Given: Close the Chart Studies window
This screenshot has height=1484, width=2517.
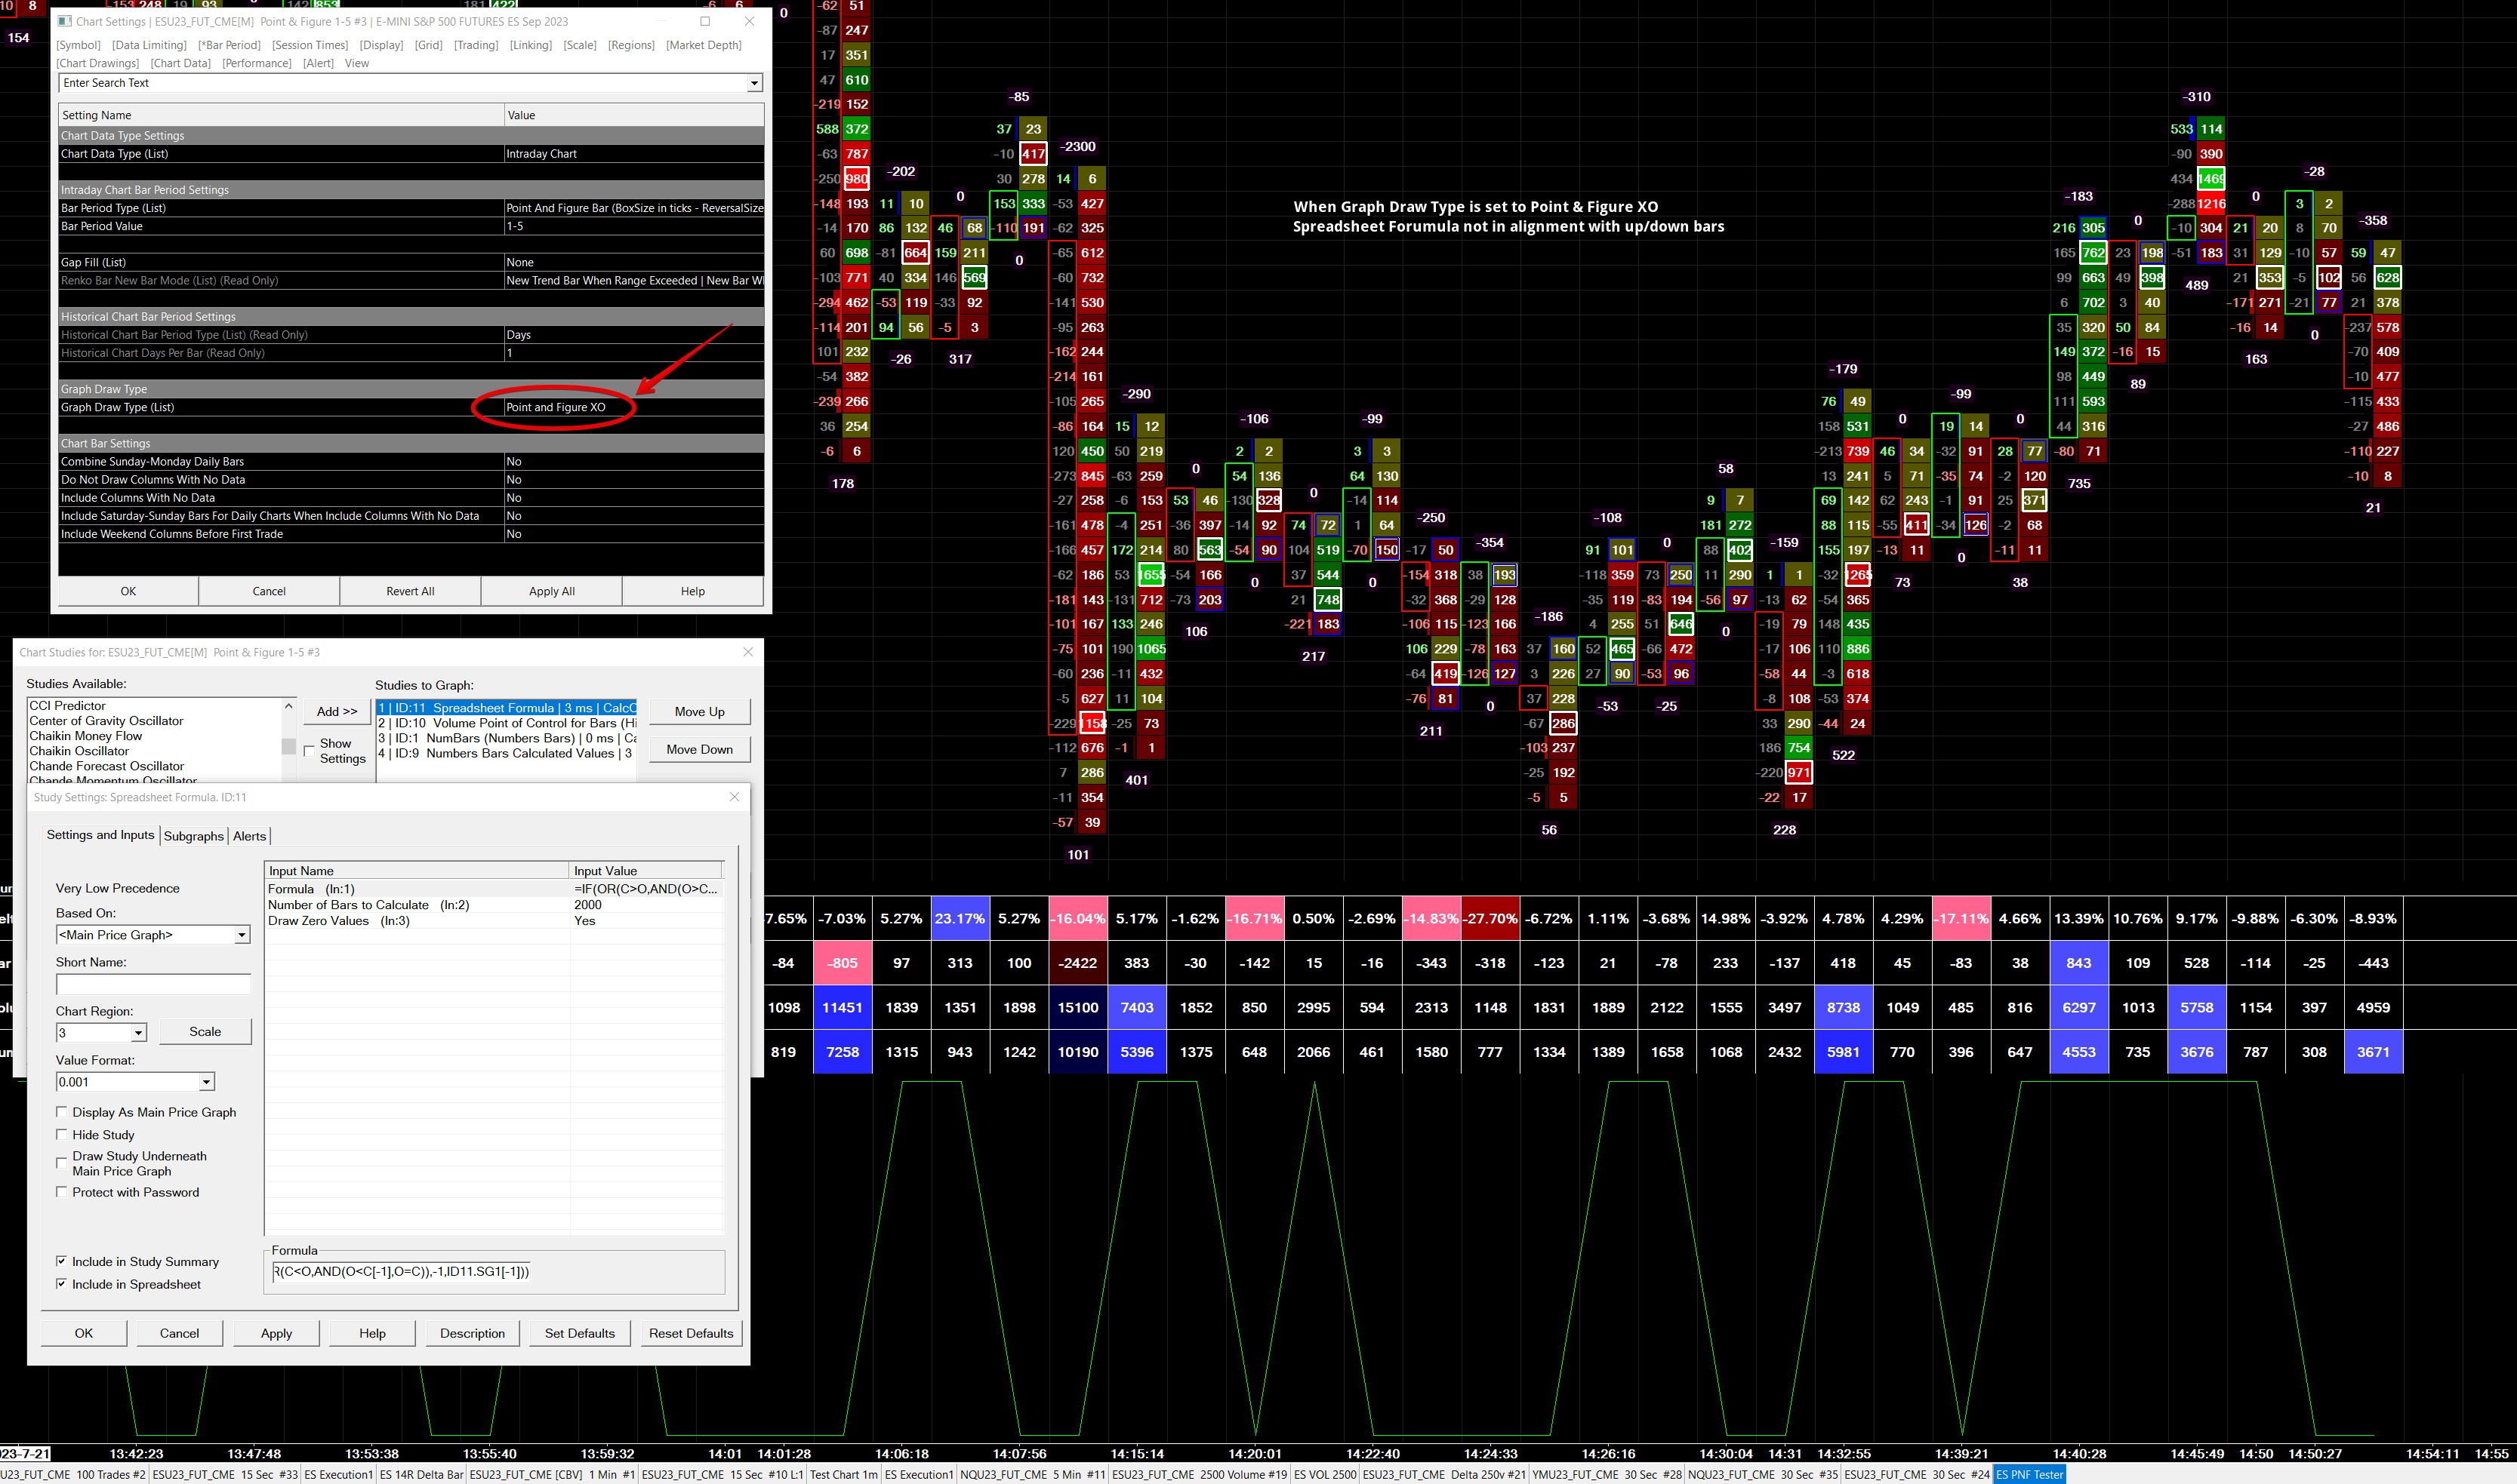Looking at the screenshot, I should 747,652.
